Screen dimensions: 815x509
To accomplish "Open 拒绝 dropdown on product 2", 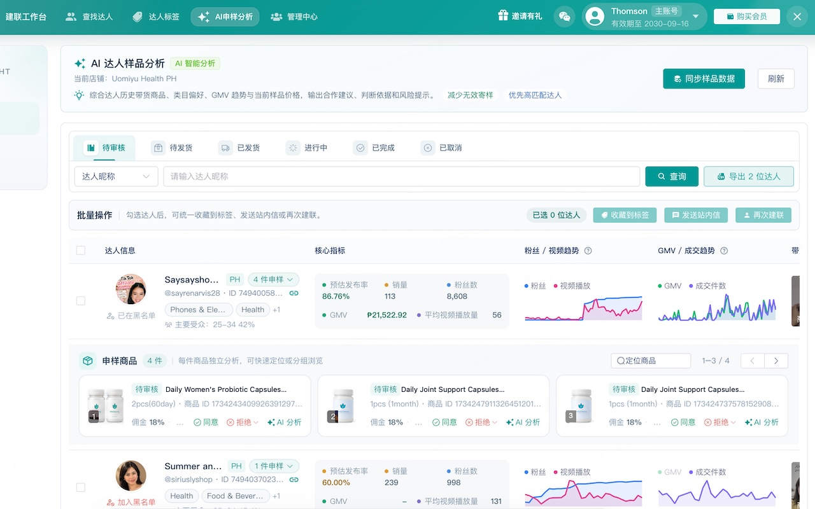I will [481, 422].
